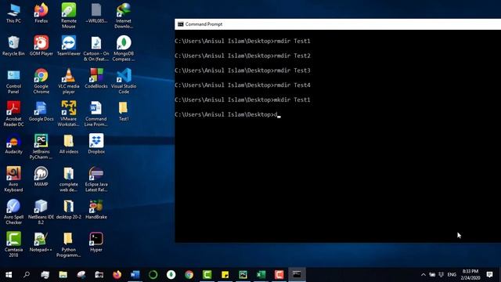Viewport: 501px width, 282px height.
Task: Select Acrobat Reader DC desktop icon
Action: click(13, 114)
